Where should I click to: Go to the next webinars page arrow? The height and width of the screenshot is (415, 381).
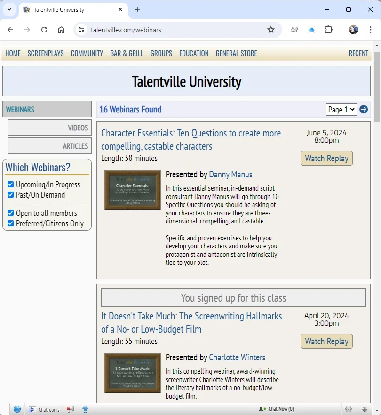point(364,110)
